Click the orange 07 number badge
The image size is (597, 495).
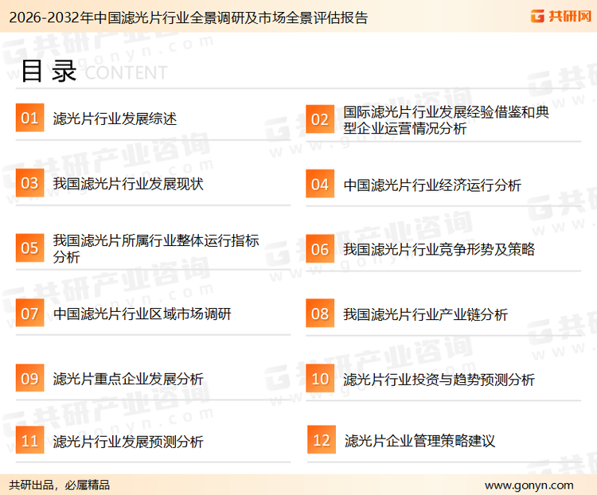coord(29,313)
